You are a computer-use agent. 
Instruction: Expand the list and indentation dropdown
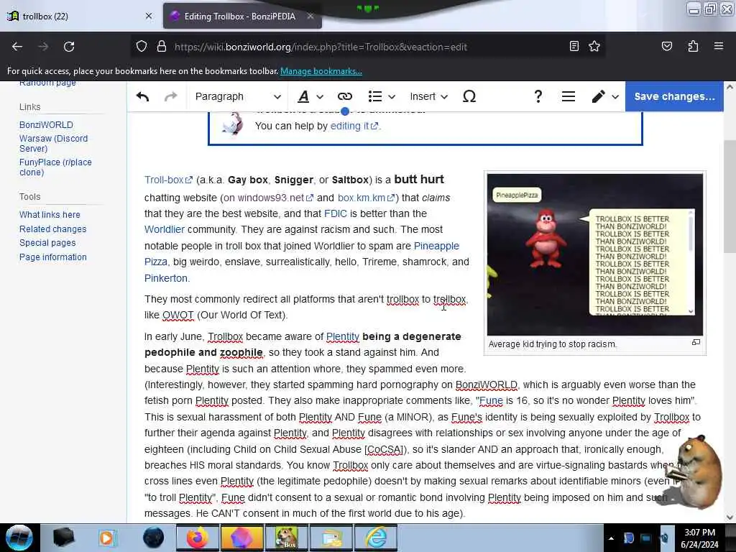point(382,96)
